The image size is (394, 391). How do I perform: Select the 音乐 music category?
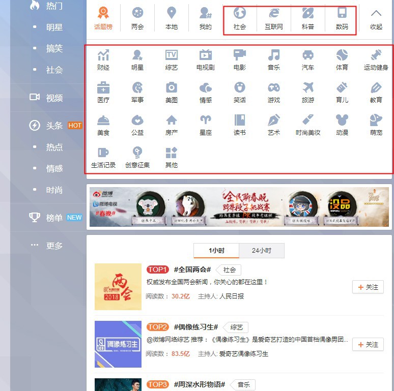point(274,59)
